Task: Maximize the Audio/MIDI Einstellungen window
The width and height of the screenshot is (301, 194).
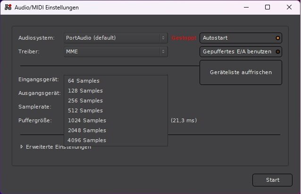Action: tap(268, 7)
